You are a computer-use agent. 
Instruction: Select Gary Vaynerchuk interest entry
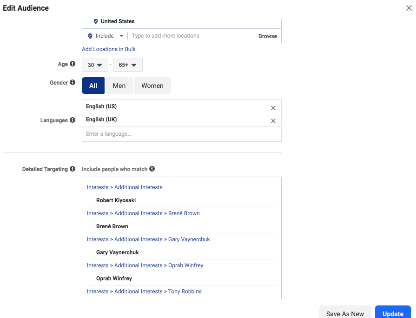117,252
